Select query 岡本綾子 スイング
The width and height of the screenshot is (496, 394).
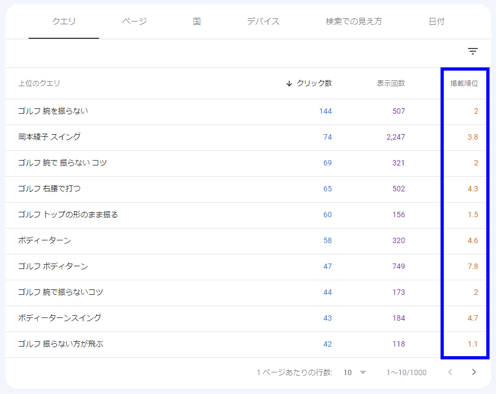tap(50, 137)
